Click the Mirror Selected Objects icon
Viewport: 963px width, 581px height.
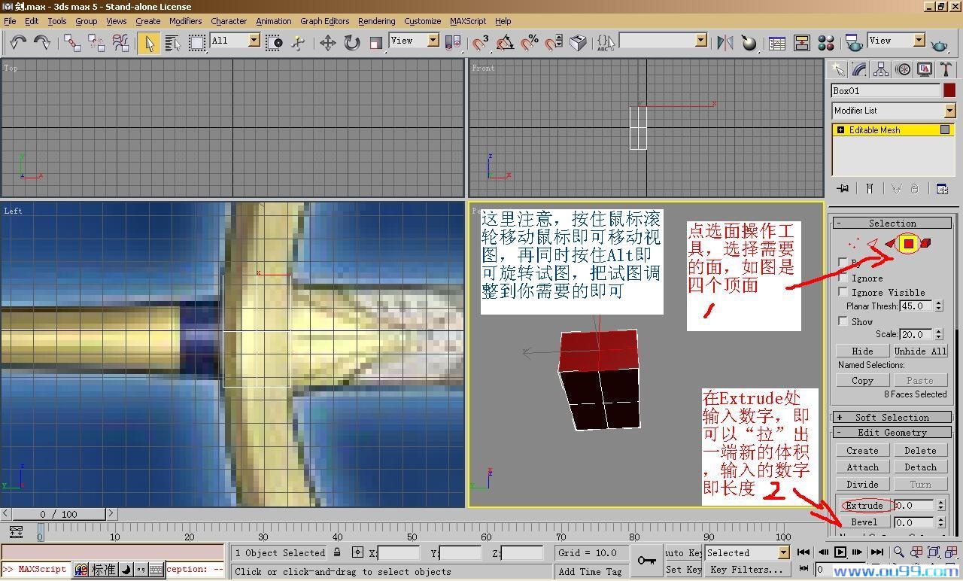(x=725, y=43)
